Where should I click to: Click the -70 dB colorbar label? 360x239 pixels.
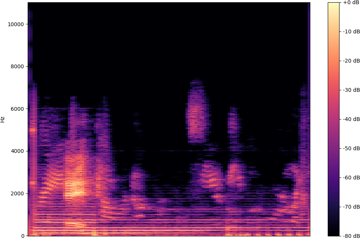pyautogui.click(x=351, y=207)
